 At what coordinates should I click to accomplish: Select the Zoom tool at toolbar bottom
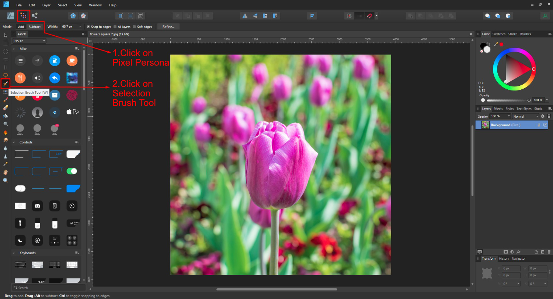pyautogui.click(x=5, y=180)
